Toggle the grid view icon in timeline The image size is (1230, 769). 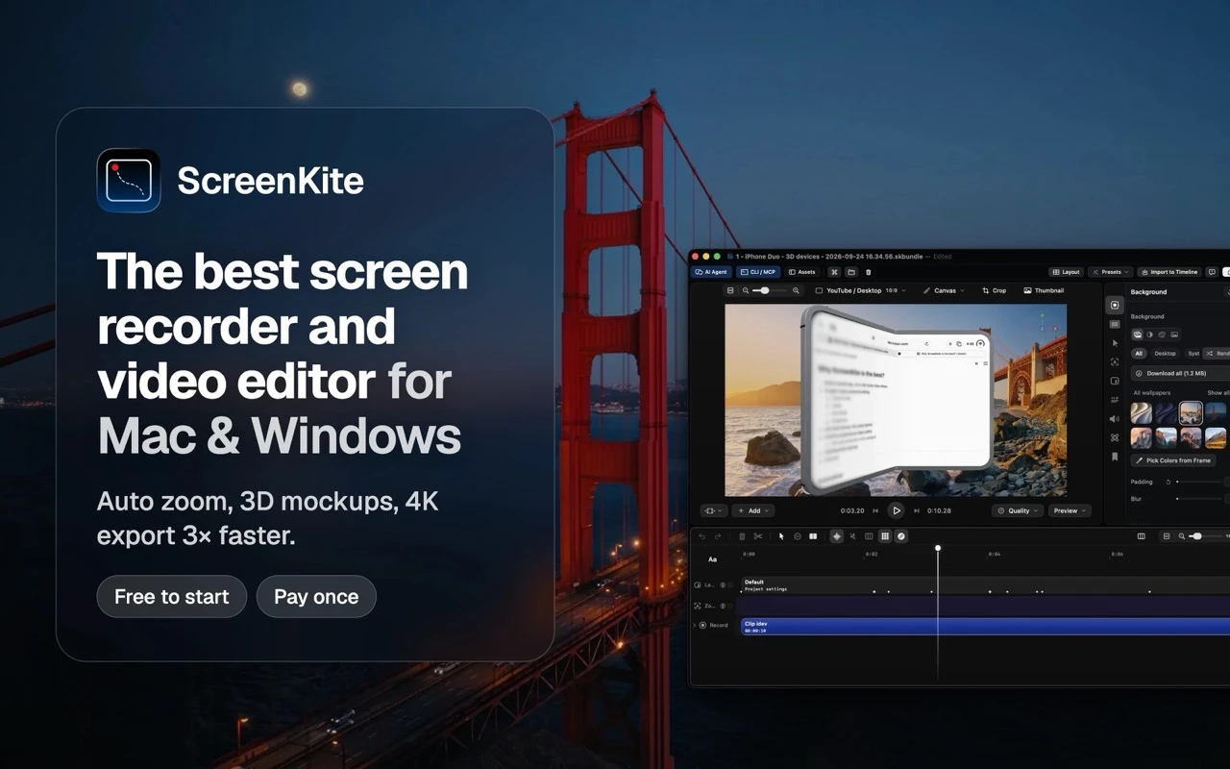coord(885,536)
